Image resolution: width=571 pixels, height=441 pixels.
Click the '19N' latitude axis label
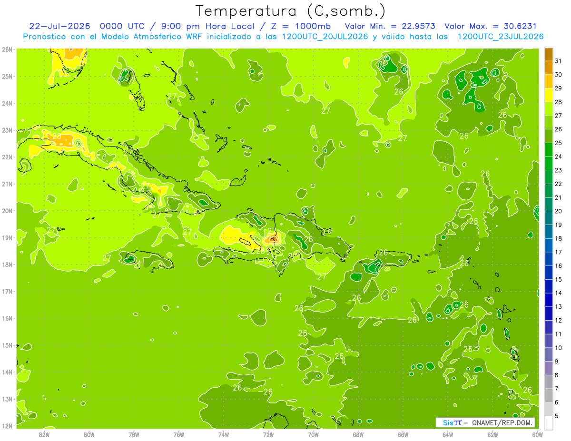pos(7,238)
